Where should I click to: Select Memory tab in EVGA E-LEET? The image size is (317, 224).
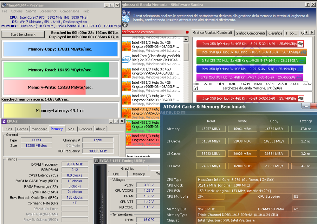139,174
